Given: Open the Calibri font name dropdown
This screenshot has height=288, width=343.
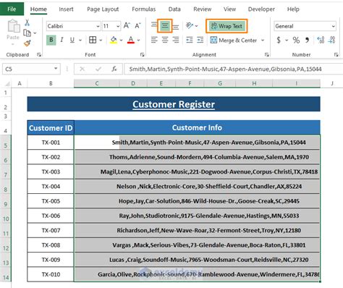Looking at the screenshot, I should pos(98,26).
